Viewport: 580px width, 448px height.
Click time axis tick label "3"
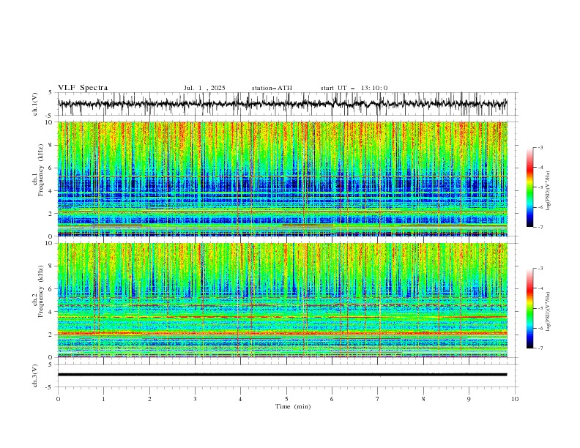point(195,399)
